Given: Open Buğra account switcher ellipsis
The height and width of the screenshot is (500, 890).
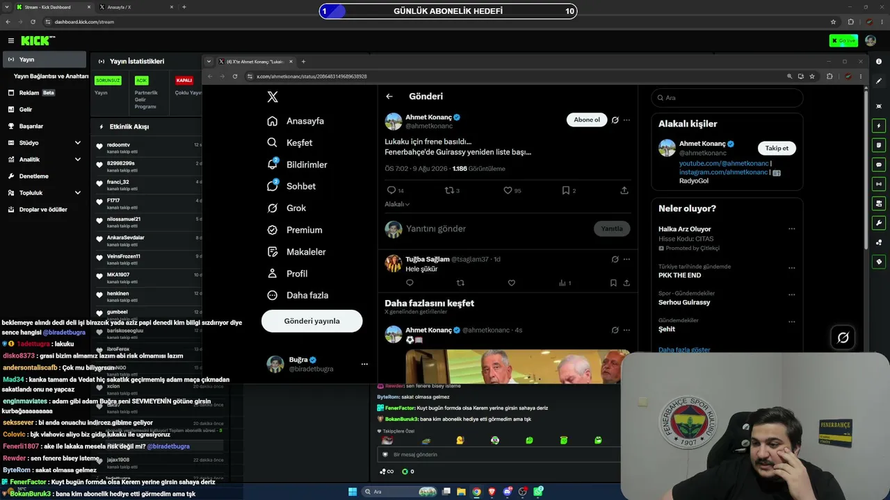Looking at the screenshot, I should coord(364,364).
